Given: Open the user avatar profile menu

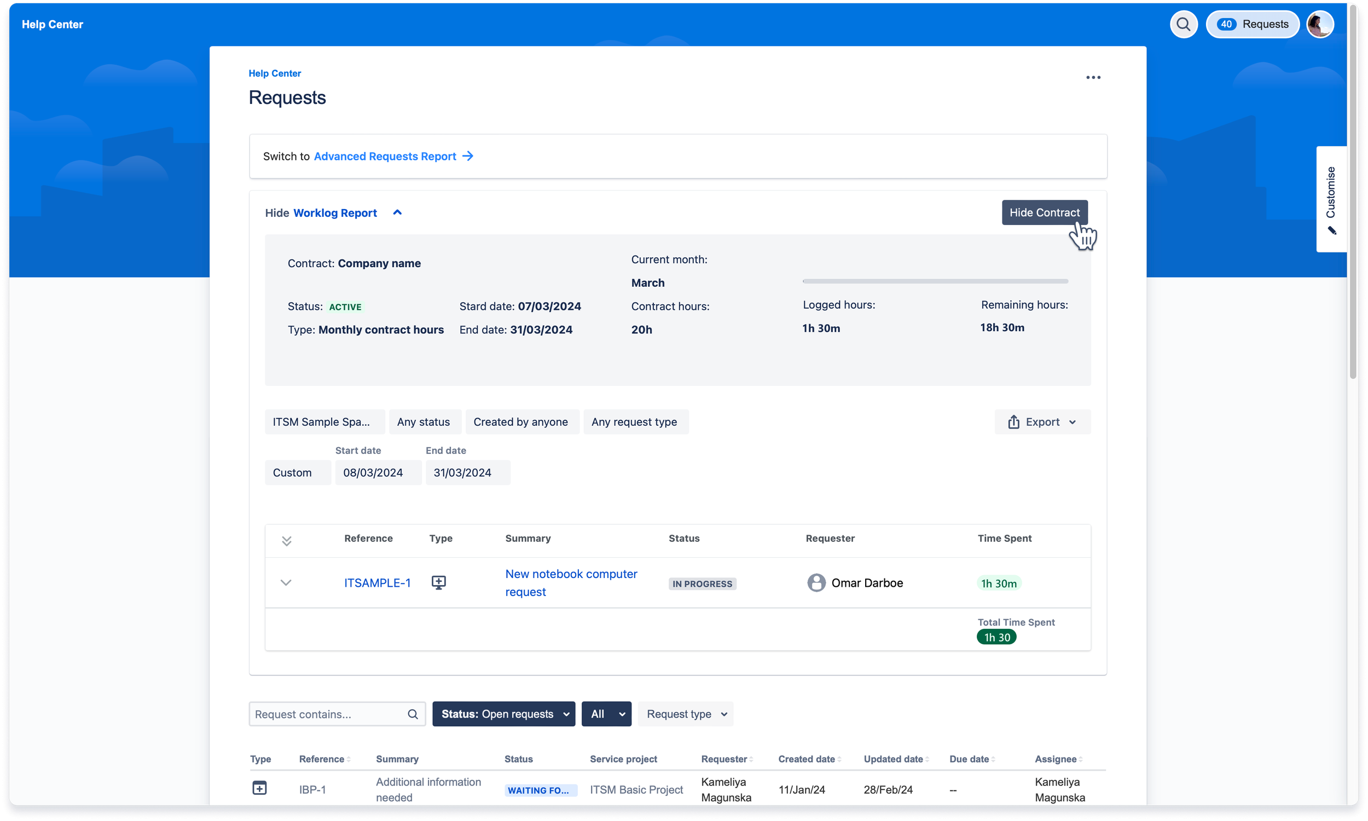Looking at the screenshot, I should (x=1319, y=24).
